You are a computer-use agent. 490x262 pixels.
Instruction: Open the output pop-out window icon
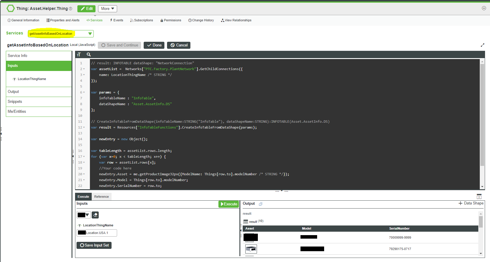point(260,204)
